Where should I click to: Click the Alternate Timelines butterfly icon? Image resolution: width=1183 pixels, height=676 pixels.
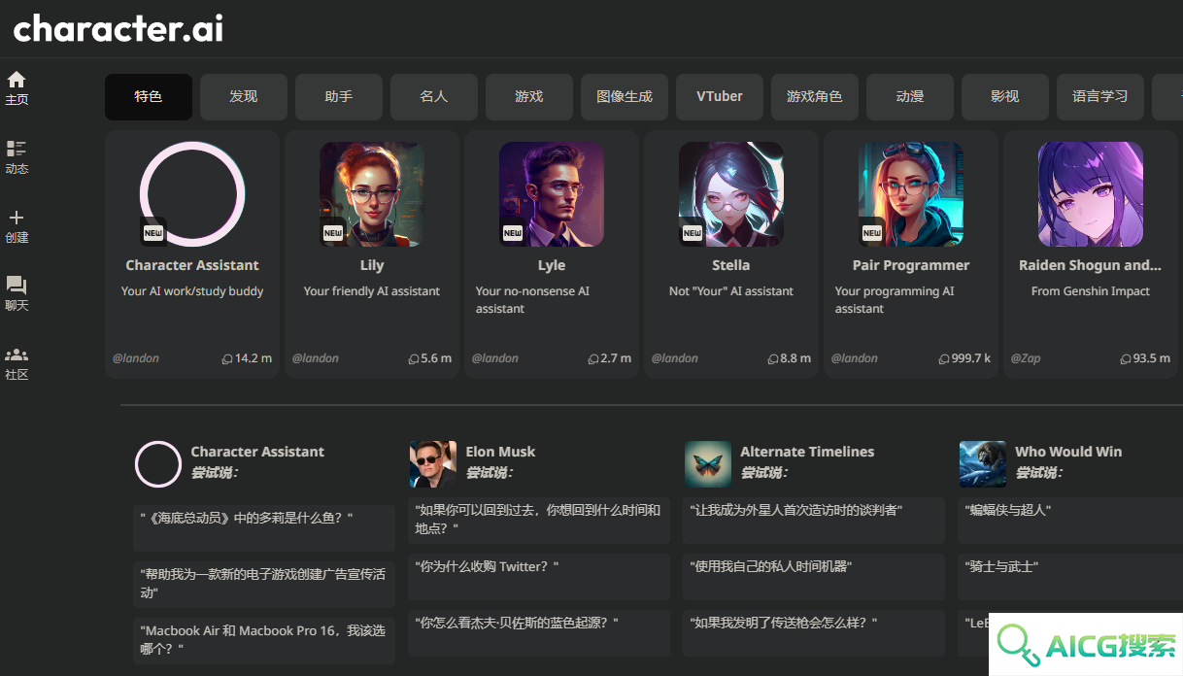point(708,464)
